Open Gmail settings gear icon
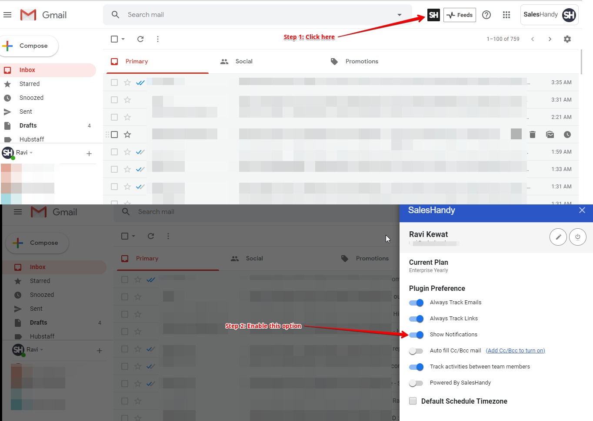 click(567, 39)
